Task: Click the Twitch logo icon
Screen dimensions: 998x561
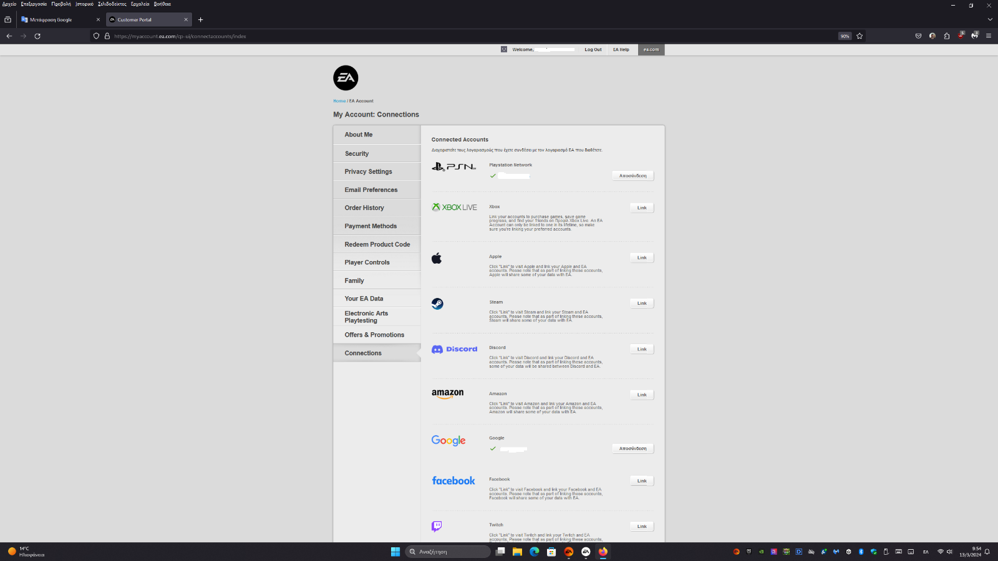Action: tap(437, 526)
